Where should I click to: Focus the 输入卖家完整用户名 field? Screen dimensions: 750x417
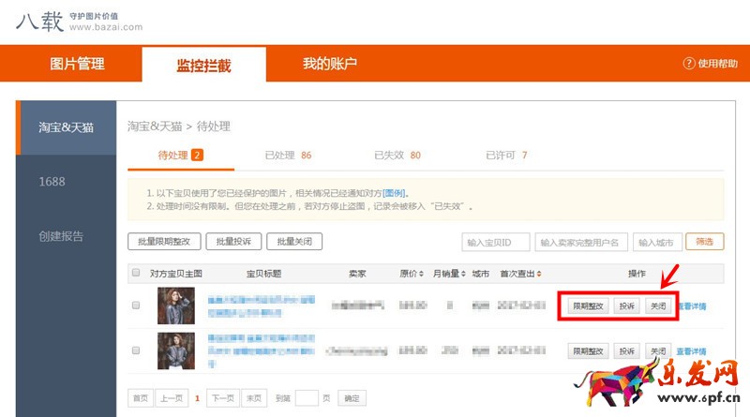tap(581, 242)
